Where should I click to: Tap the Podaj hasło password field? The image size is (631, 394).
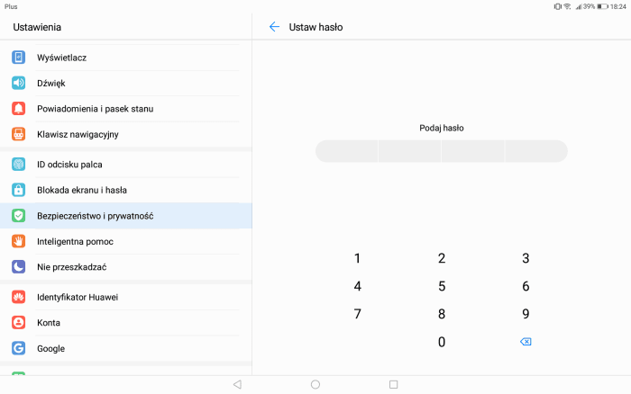(441, 151)
